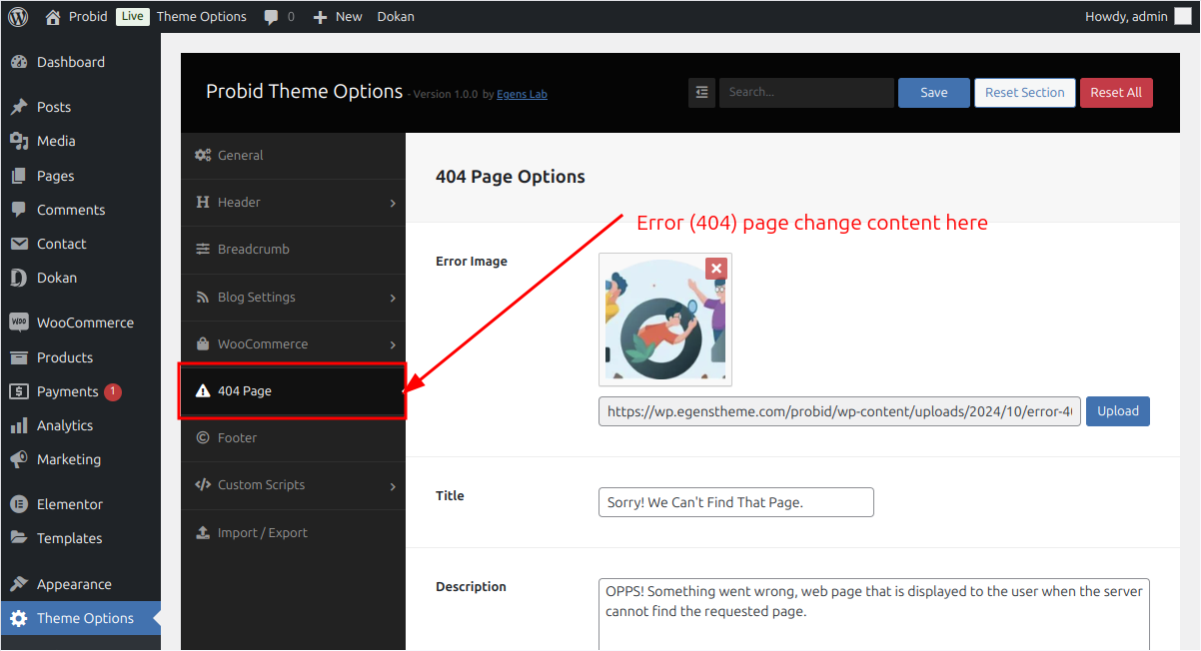Click the Templates folder icon
The width and height of the screenshot is (1201, 651).
19,538
